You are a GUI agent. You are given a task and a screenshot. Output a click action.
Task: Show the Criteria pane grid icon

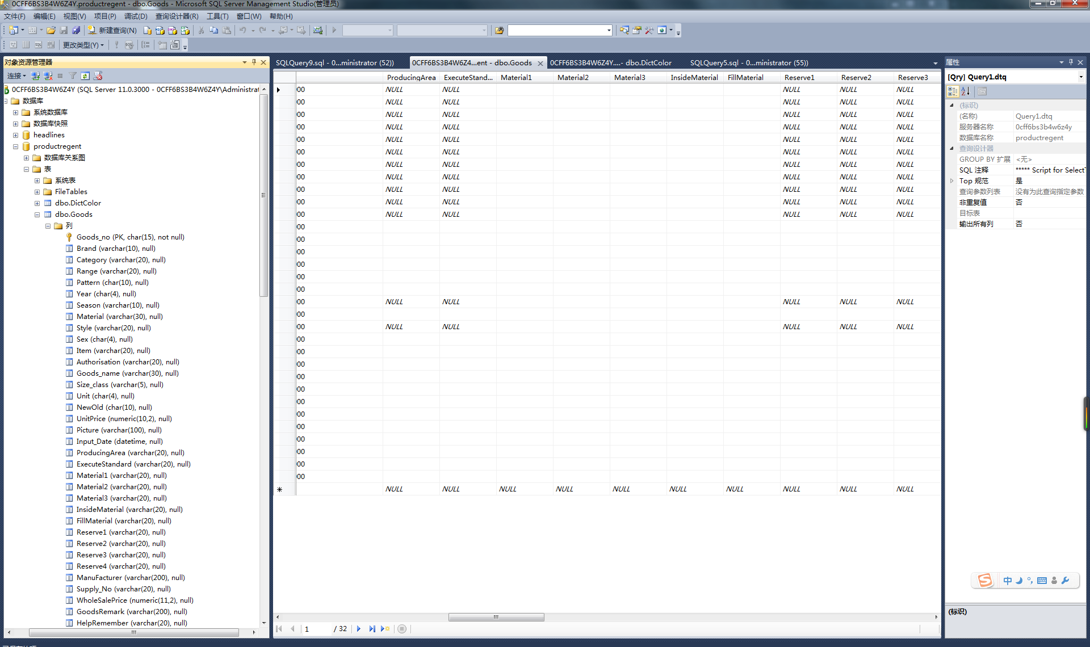tap(26, 45)
